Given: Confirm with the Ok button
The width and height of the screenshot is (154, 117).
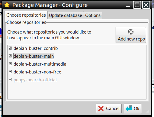Looking at the screenshot, I should click(x=133, y=109).
